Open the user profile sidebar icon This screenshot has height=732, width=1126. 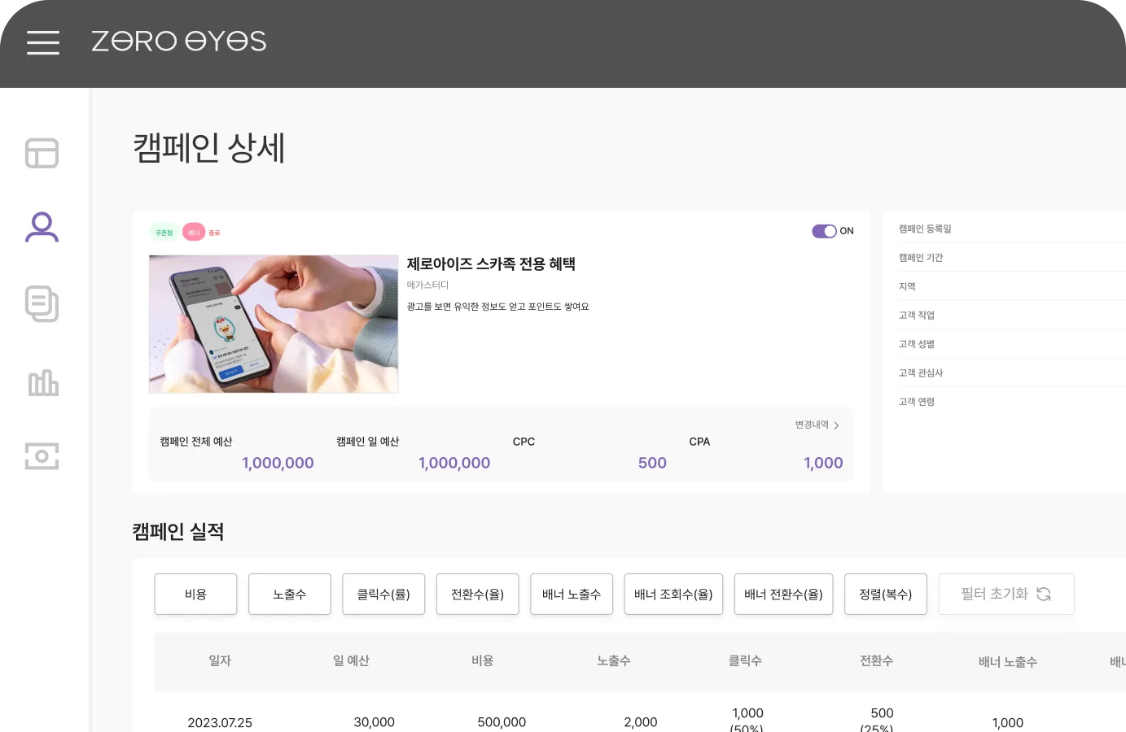(42, 227)
